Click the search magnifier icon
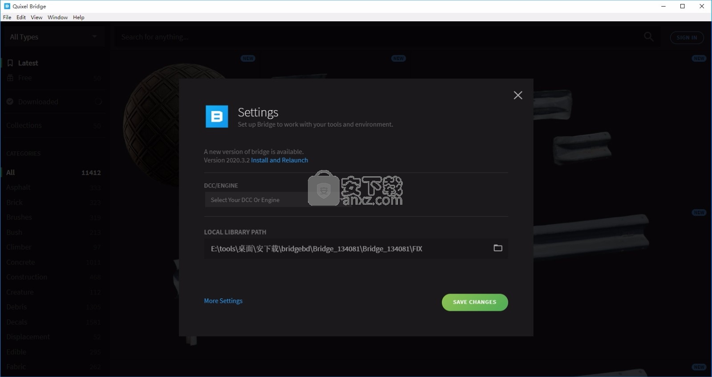The height and width of the screenshot is (377, 712). [649, 37]
